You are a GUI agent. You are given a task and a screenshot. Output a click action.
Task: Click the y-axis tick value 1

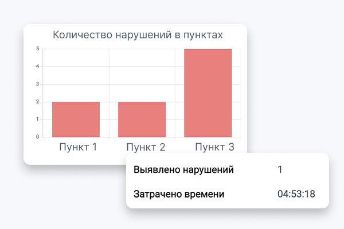pos(38,119)
